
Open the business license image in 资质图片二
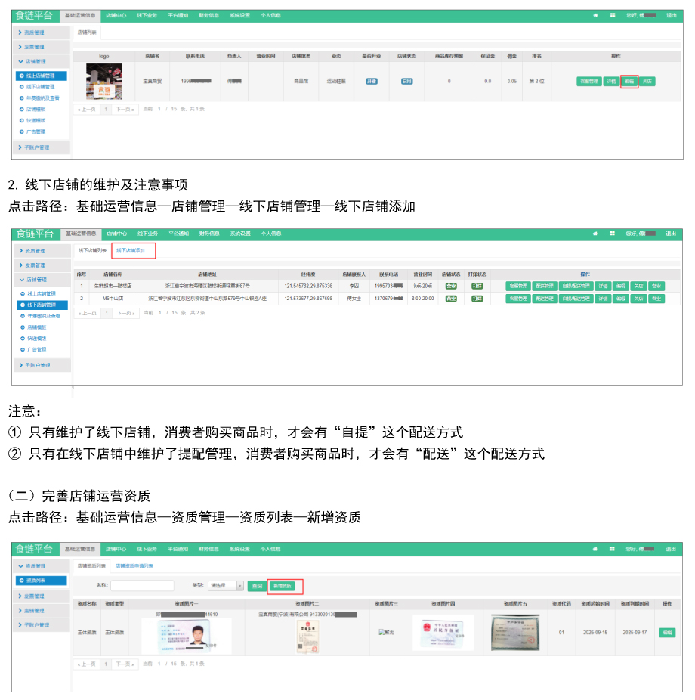[307, 636]
